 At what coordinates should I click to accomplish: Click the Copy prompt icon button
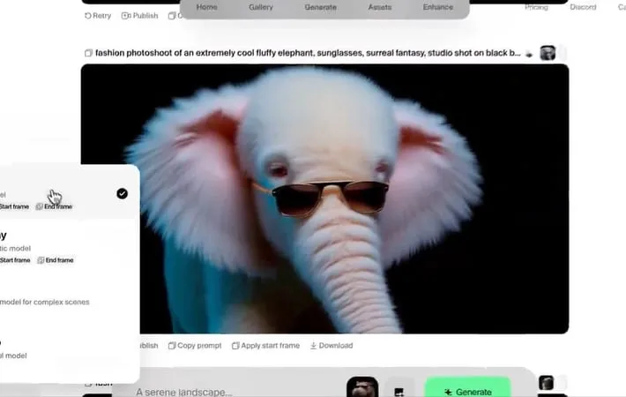click(172, 346)
